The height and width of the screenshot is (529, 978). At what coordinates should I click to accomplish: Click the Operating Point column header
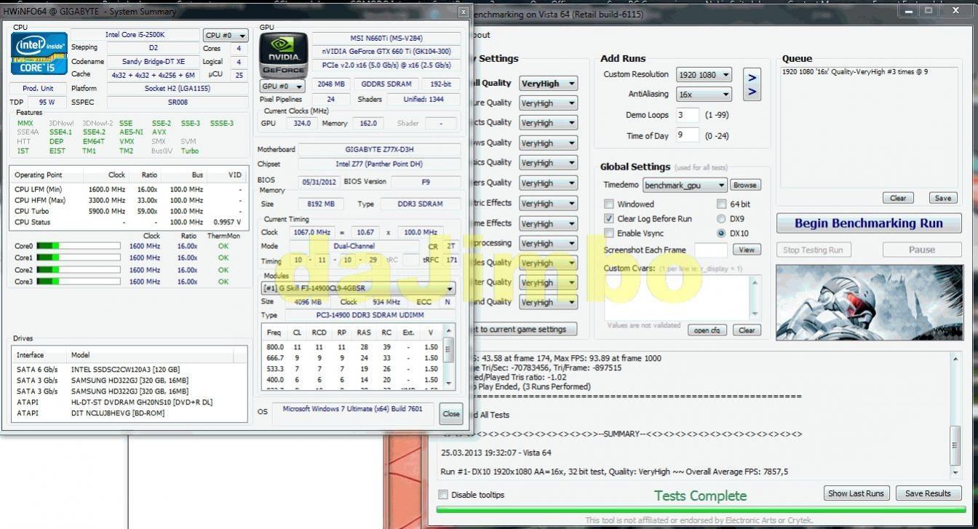tap(47, 175)
